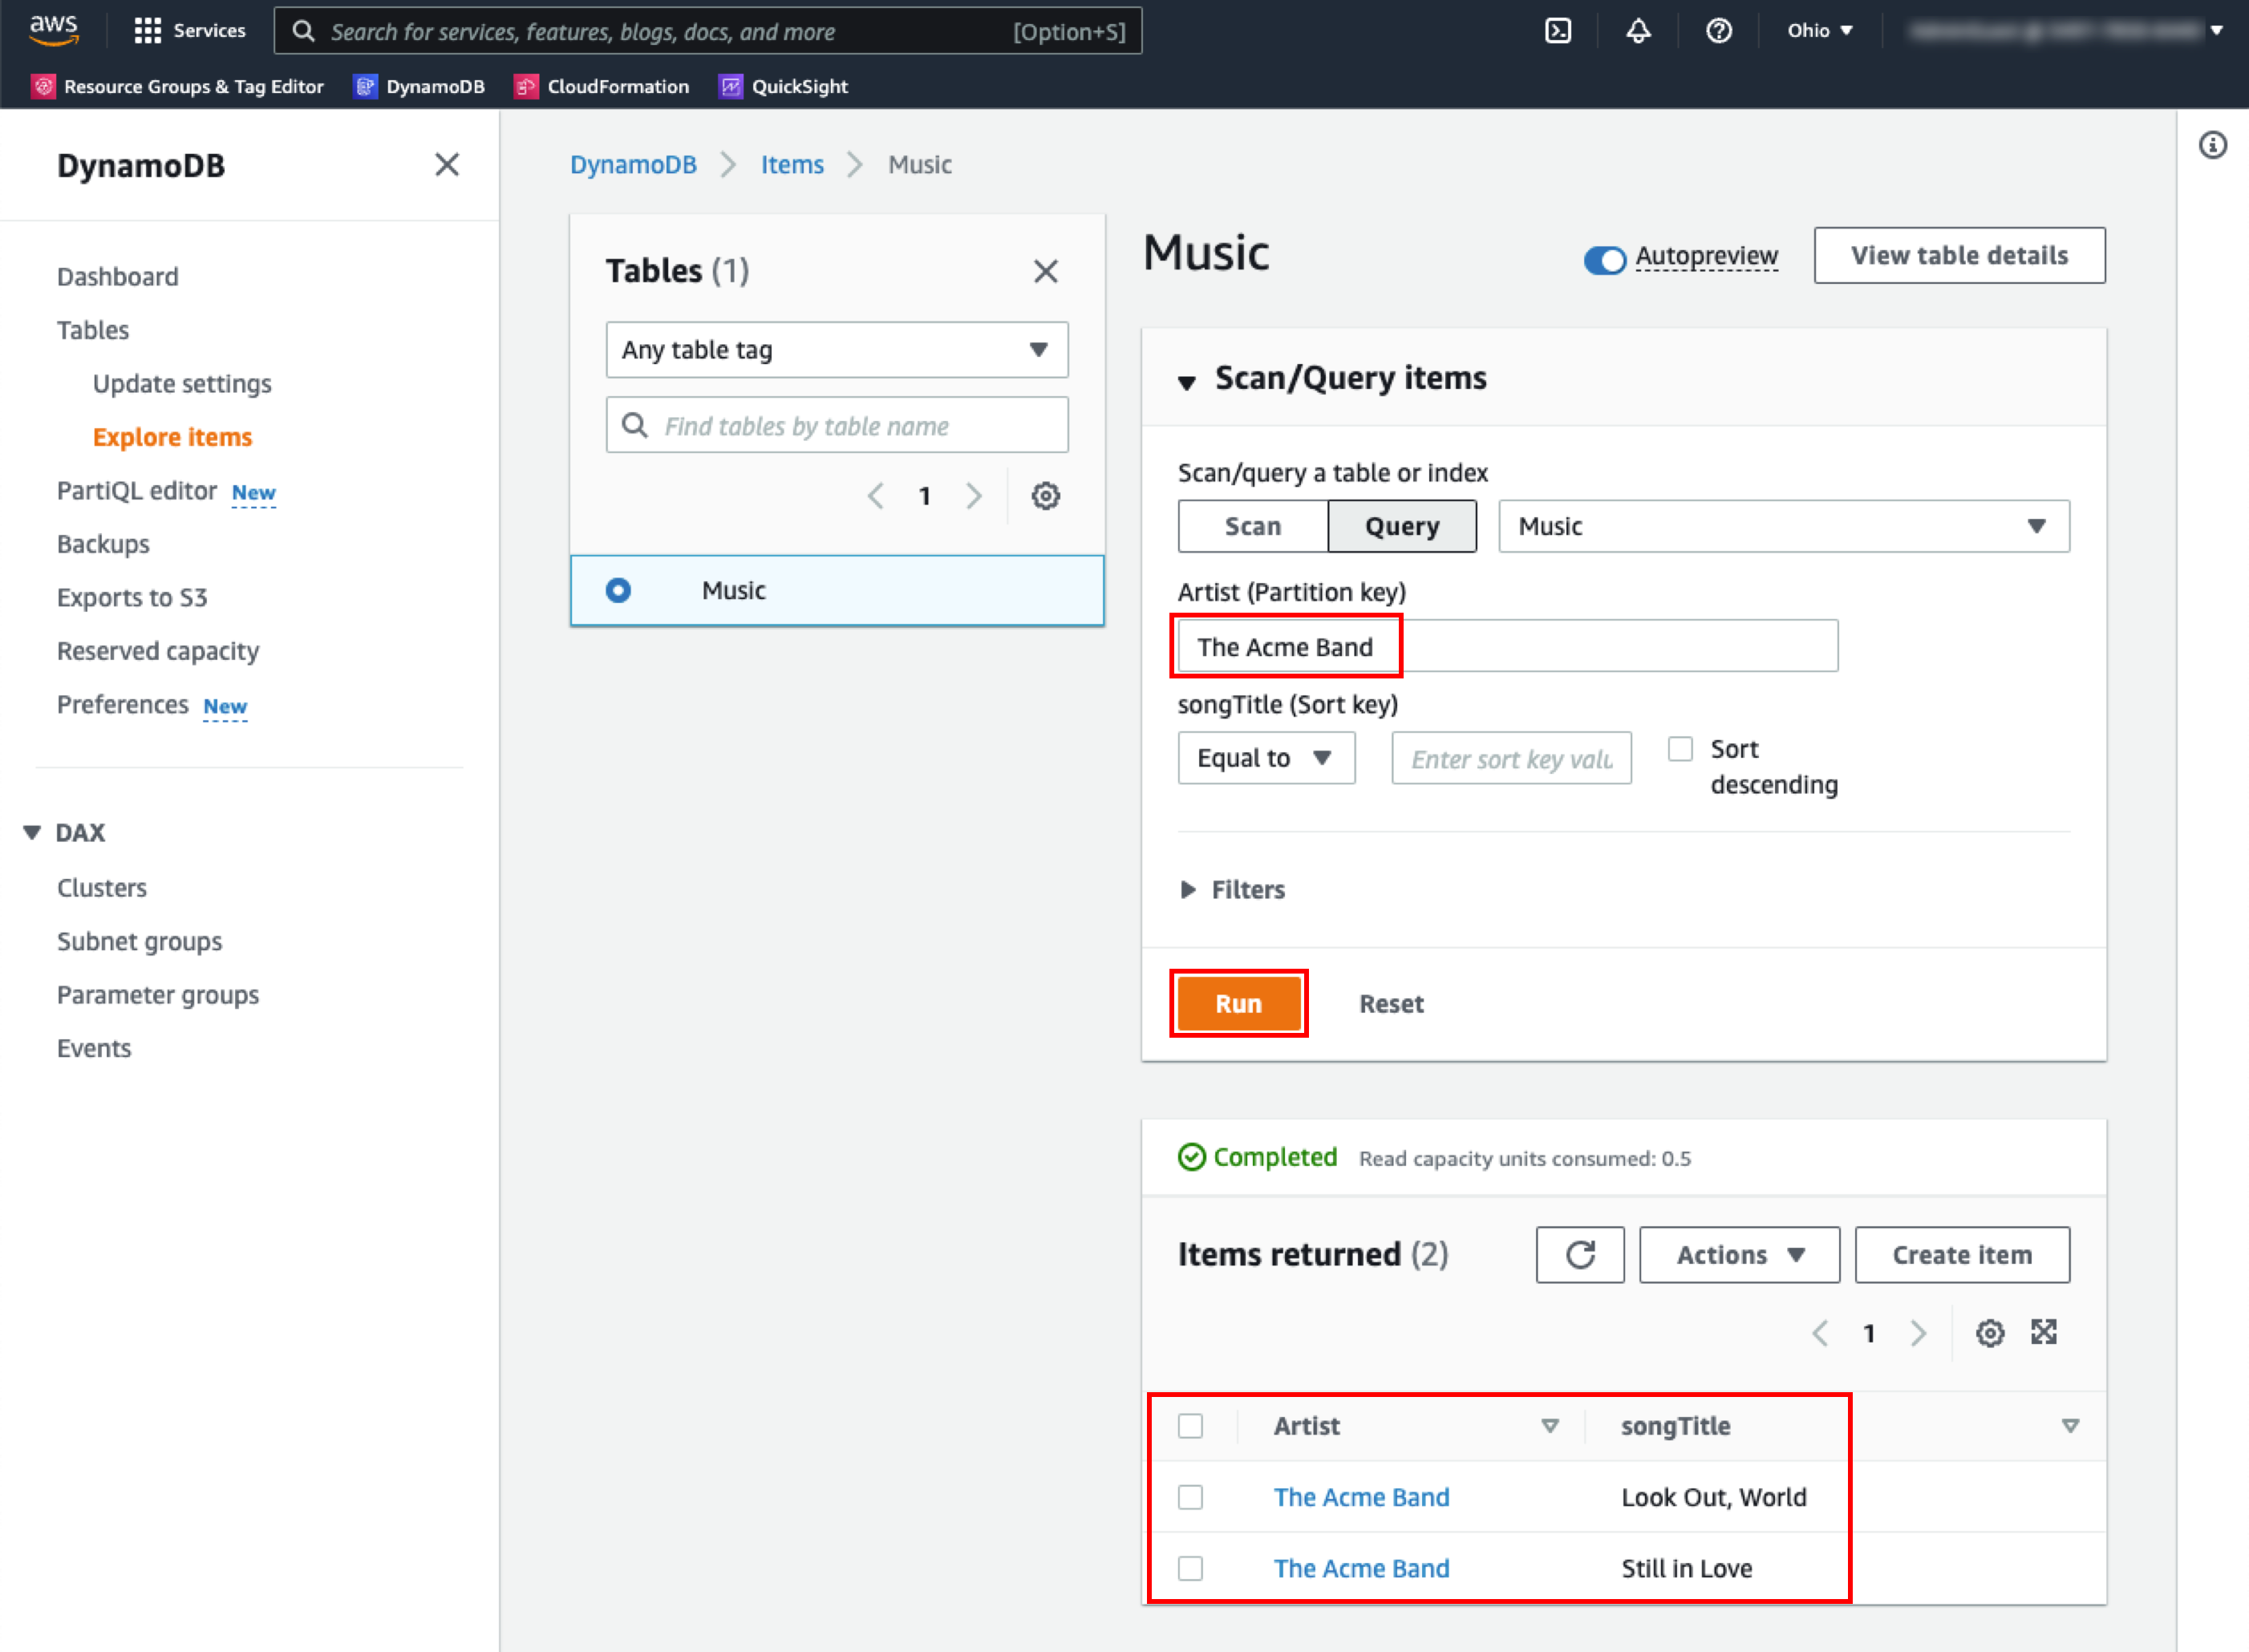
Task: Open the info panel icon
Action: (2213, 146)
